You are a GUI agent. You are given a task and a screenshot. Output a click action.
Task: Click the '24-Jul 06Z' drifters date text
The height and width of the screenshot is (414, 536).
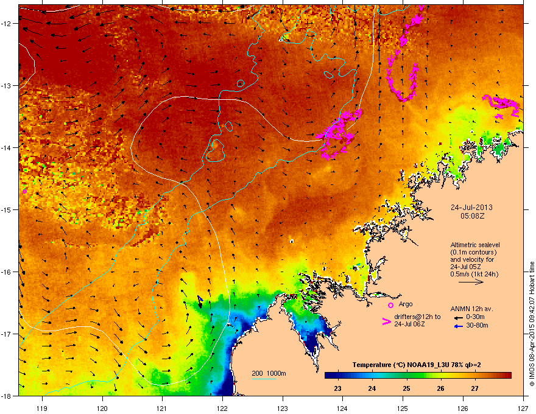coord(409,324)
